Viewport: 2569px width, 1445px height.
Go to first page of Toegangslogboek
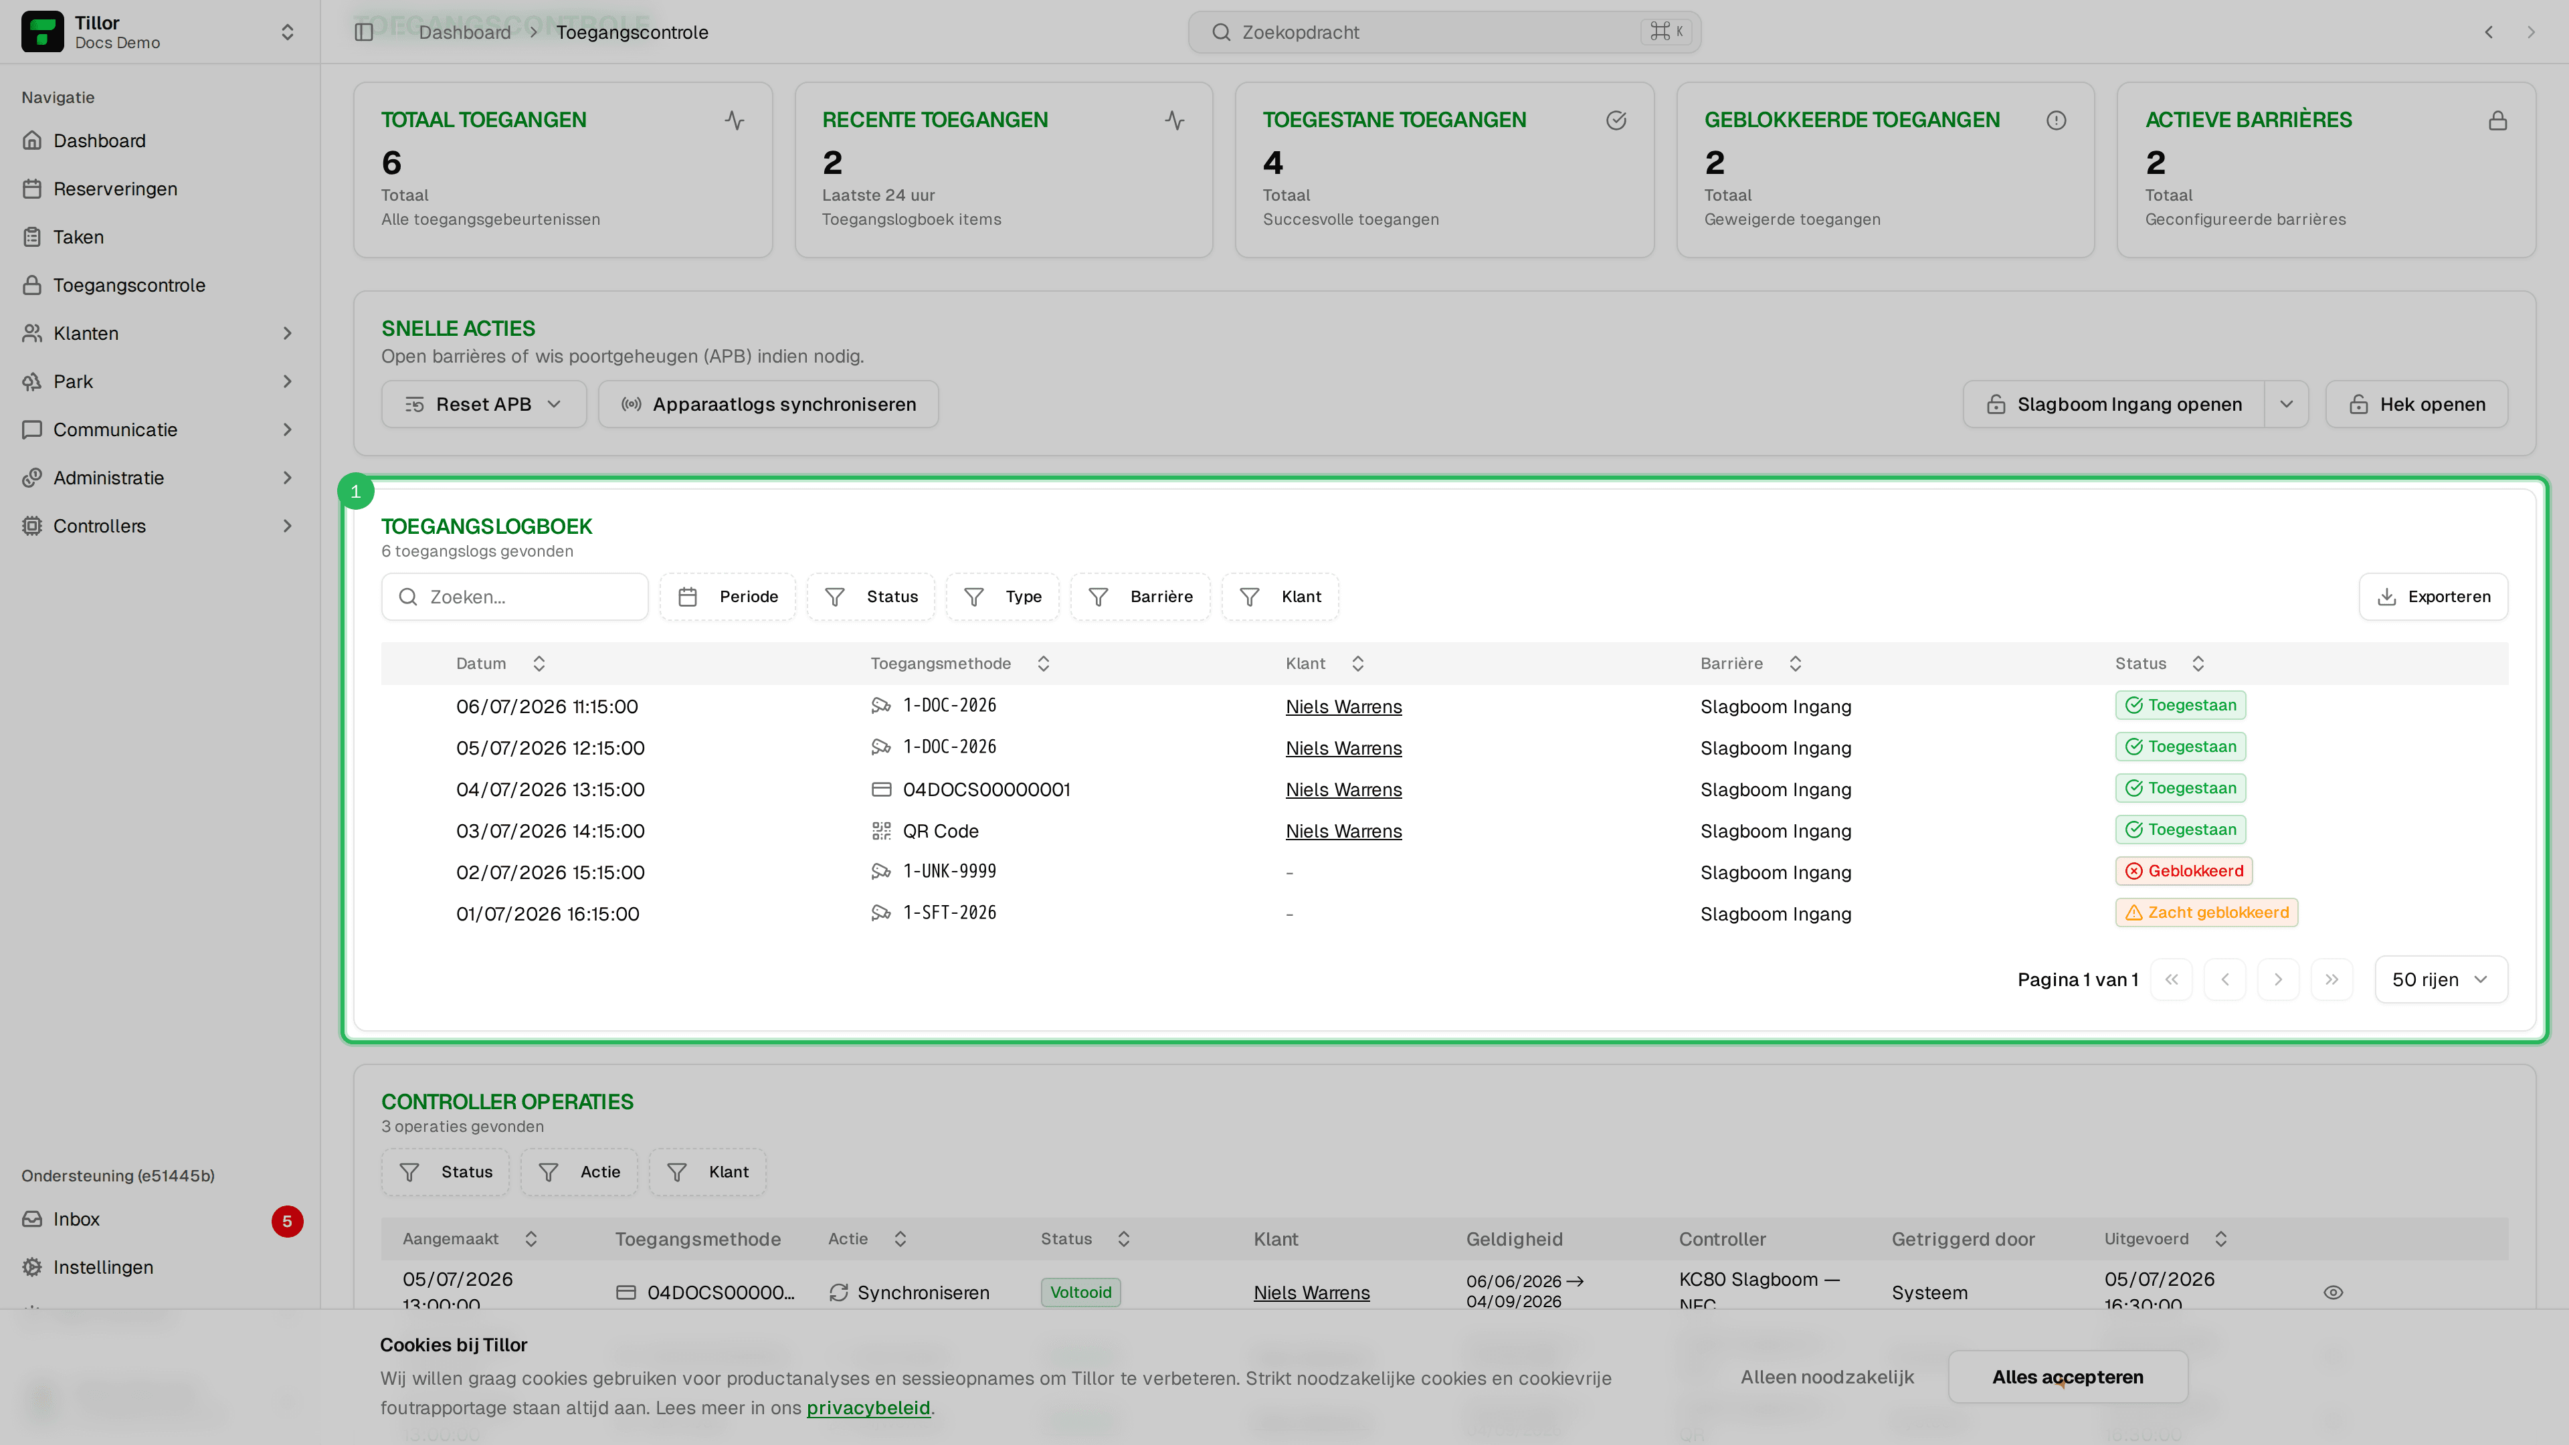(x=2171, y=979)
